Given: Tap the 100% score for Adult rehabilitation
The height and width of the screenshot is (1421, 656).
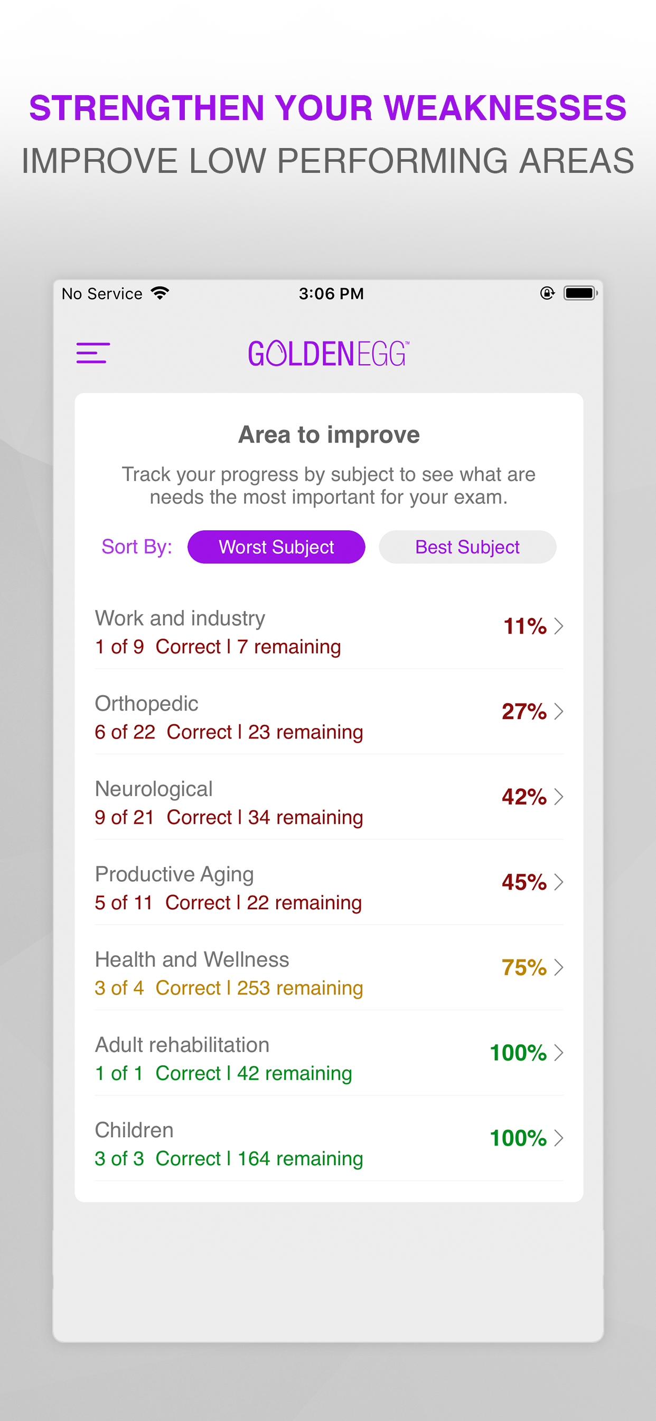Looking at the screenshot, I should (518, 1053).
